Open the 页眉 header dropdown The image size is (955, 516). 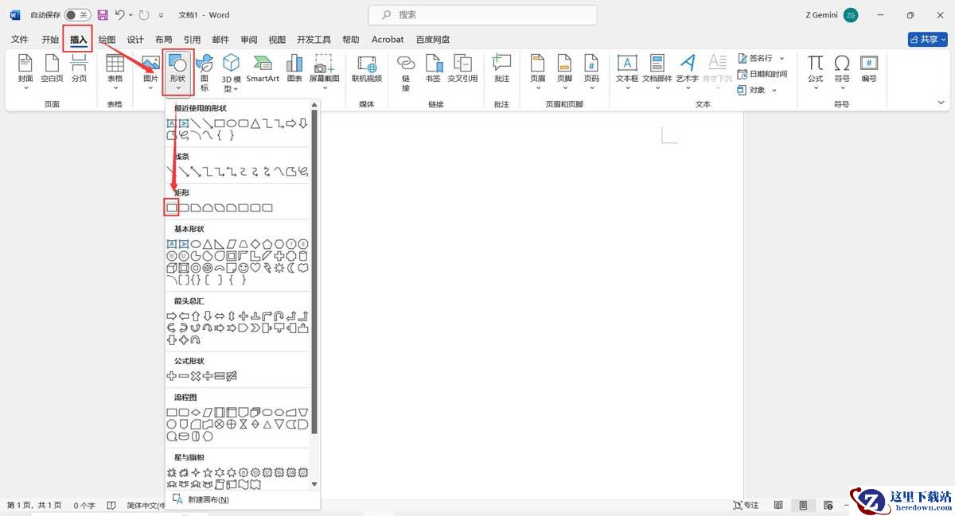click(x=537, y=72)
